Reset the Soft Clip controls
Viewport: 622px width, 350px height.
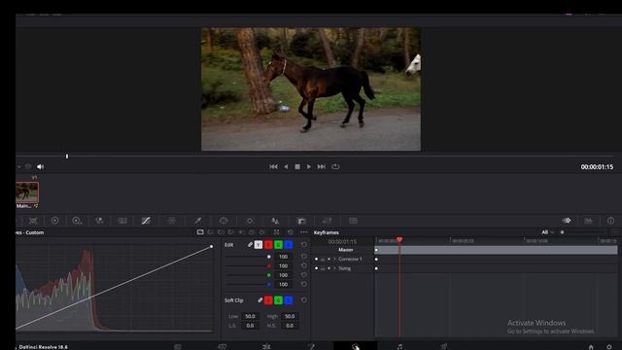(x=304, y=300)
